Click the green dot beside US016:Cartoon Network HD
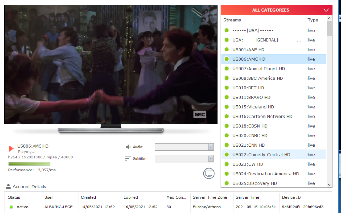 (x=226, y=116)
